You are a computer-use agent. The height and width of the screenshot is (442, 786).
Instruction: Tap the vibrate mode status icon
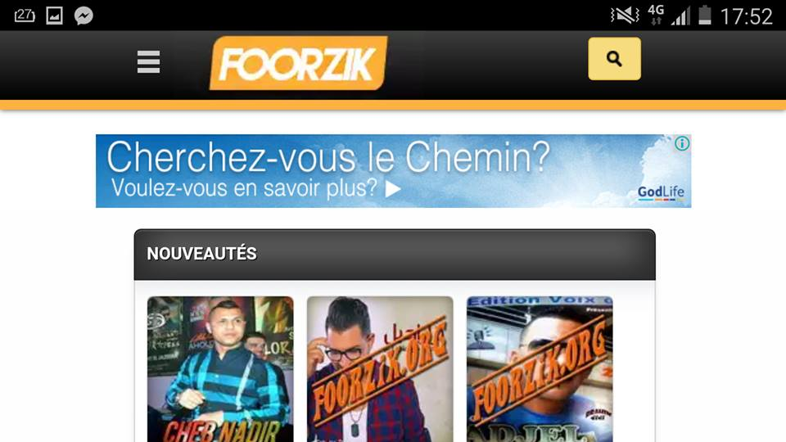625,16
